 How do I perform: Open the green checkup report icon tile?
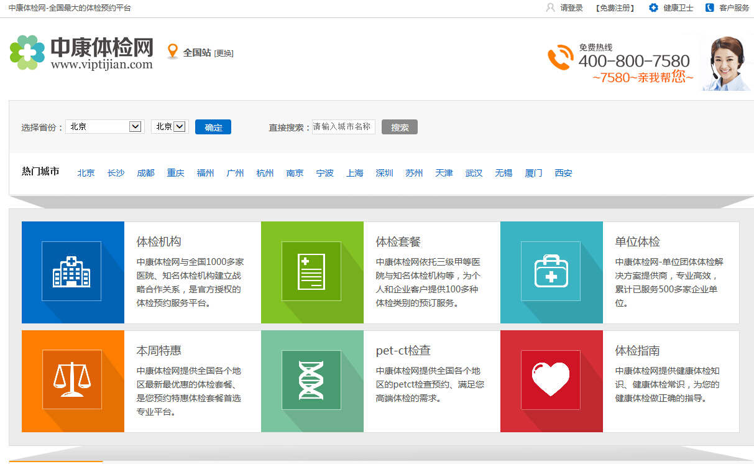coord(312,272)
